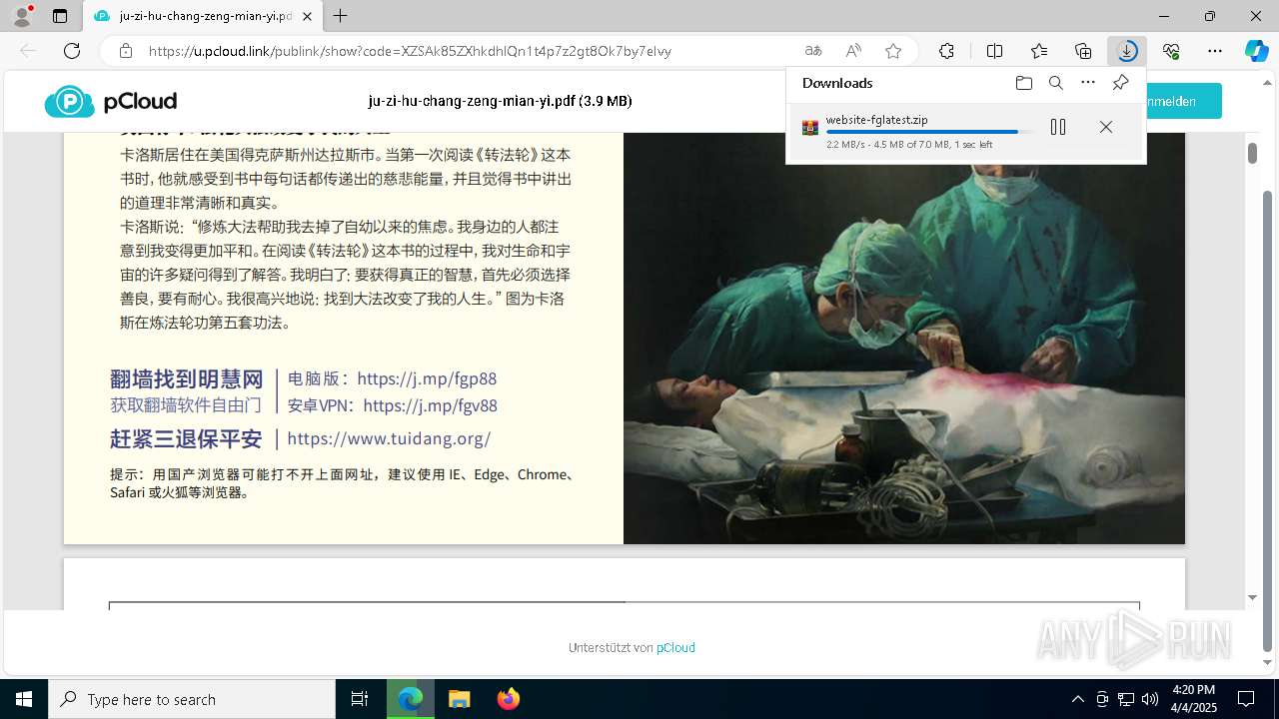Open the Windows notification center

tap(1246, 699)
